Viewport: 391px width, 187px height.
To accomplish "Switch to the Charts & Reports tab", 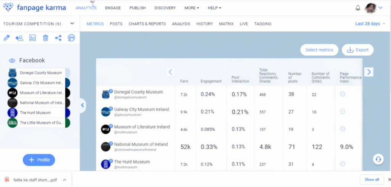I will 147,24.
